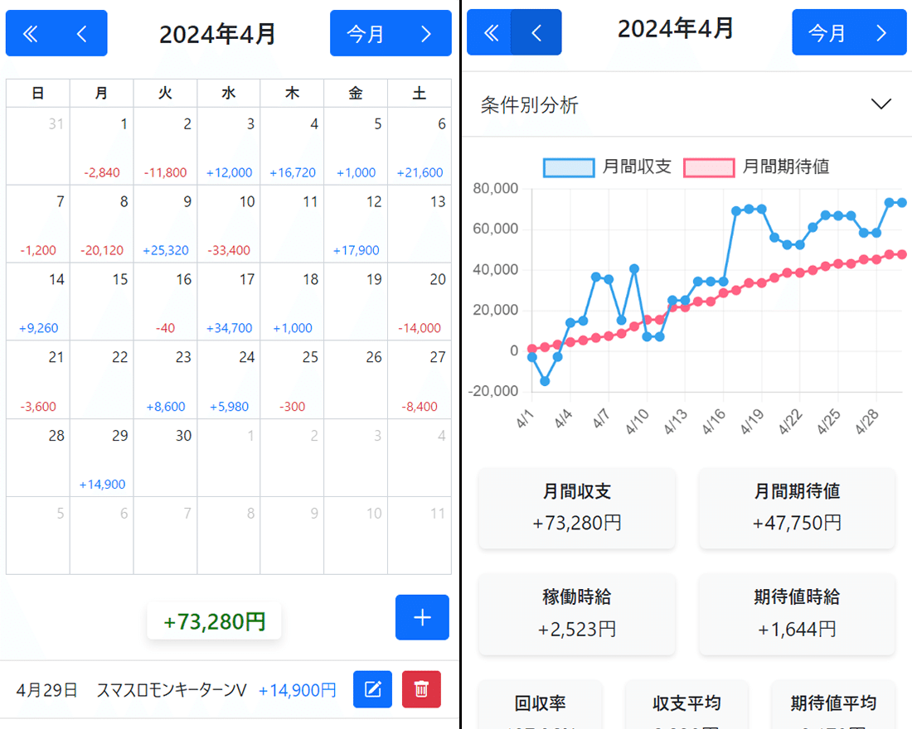Go to the previous month using the calendar's single left arrow

(81, 33)
